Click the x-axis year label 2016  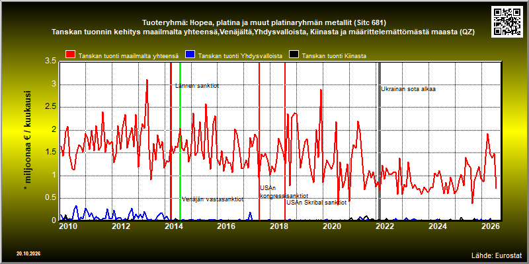pos(226,226)
